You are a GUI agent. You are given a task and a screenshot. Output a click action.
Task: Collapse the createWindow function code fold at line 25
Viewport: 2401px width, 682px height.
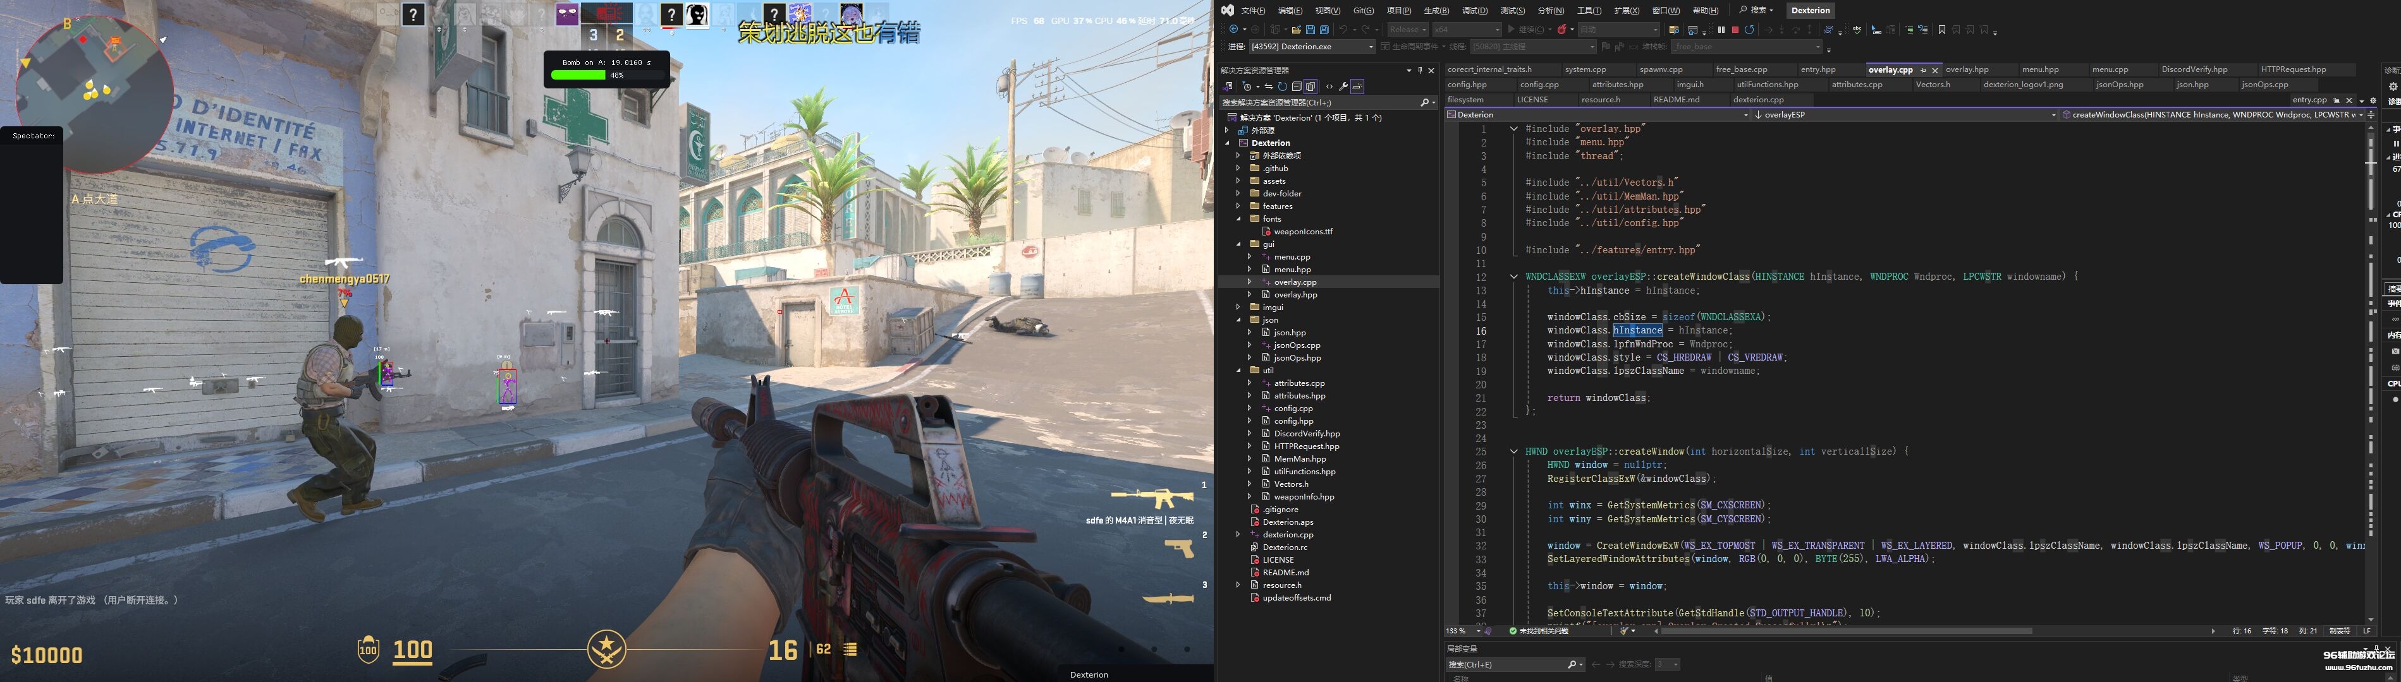click(1513, 452)
